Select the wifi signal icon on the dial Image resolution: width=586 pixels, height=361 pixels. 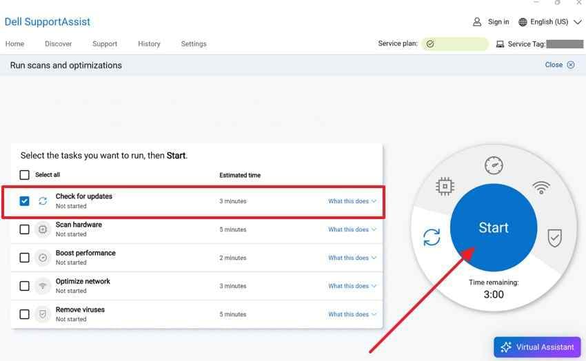pos(541,187)
